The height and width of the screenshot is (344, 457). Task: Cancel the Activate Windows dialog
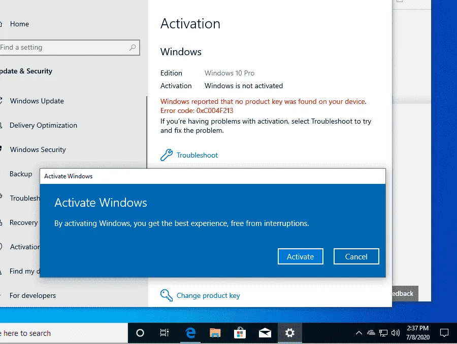point(356,256)
